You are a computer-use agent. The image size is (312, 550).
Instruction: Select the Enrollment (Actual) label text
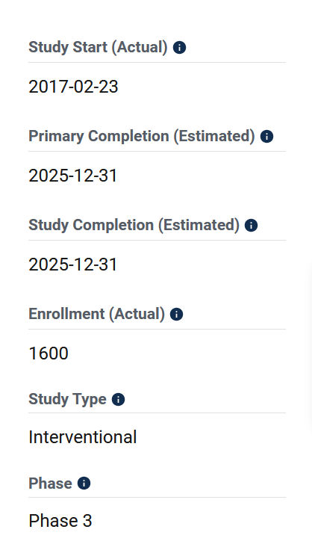coord(96,314)
